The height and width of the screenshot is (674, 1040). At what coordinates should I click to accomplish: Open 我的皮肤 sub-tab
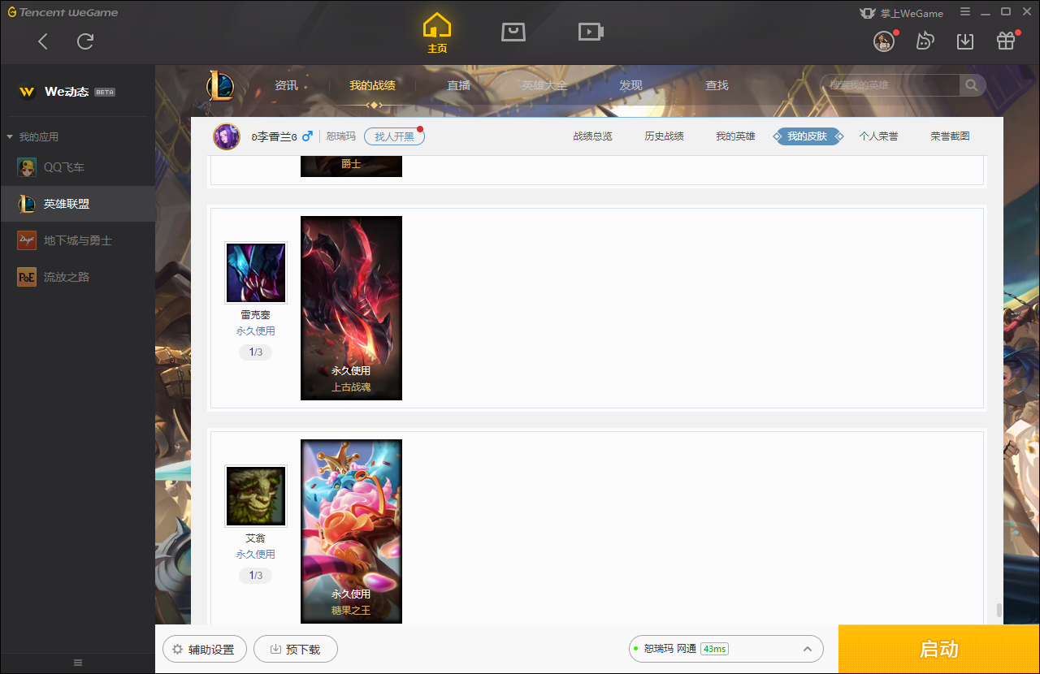tap(807, 136)
